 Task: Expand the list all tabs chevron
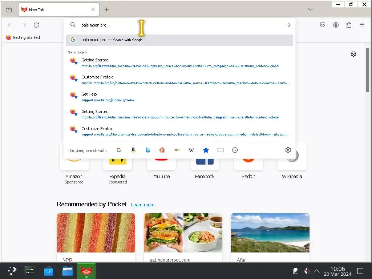(310, 9)
